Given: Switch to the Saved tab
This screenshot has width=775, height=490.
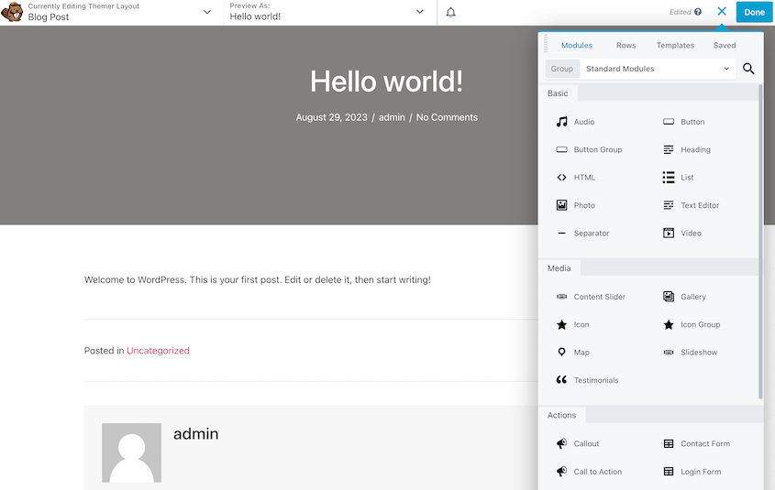Looking at the screenshot, I should pos(724,45).
